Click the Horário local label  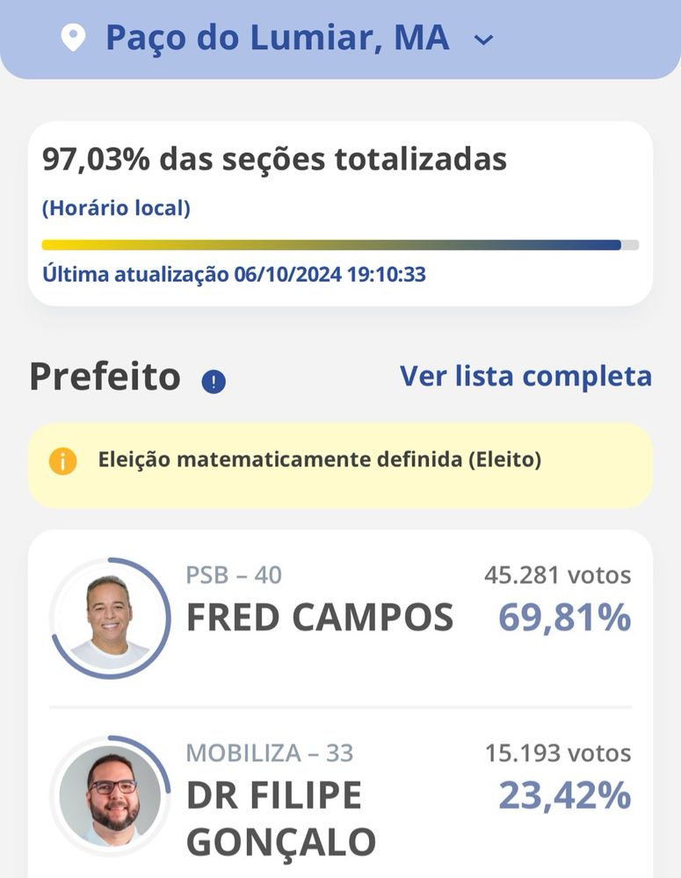(x=116, y=209)
